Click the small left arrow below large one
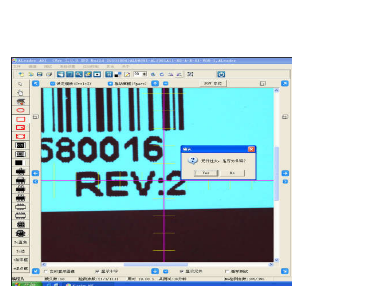The height and width of the screenshot is (294, 392). coord(36,181)
